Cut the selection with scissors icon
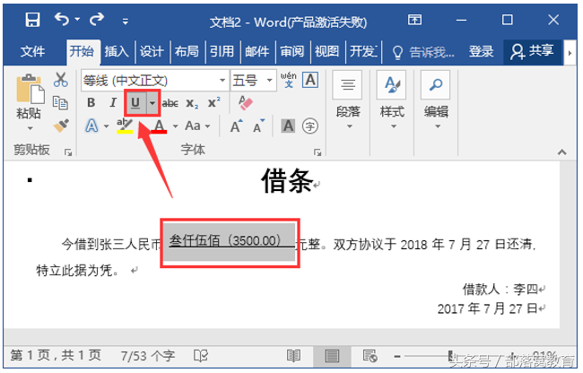 click(61, 80)
